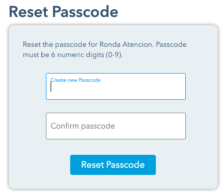Click the Create new Passcode input field
The image size is (224, 196).
[x=116, y=86]
